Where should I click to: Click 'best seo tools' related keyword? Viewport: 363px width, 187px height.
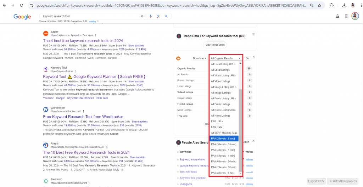(x=189, y=172)
